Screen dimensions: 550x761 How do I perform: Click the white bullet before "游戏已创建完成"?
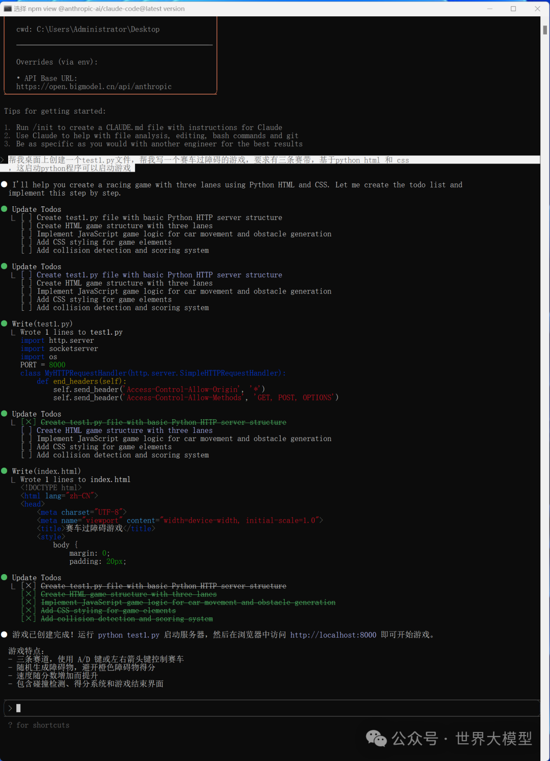(4, 635)
